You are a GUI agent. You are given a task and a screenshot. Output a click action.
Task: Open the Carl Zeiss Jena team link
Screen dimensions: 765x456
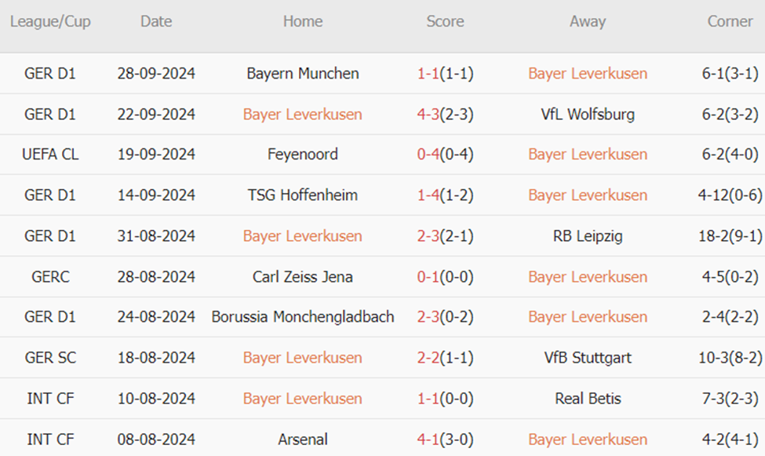point(303,277)
